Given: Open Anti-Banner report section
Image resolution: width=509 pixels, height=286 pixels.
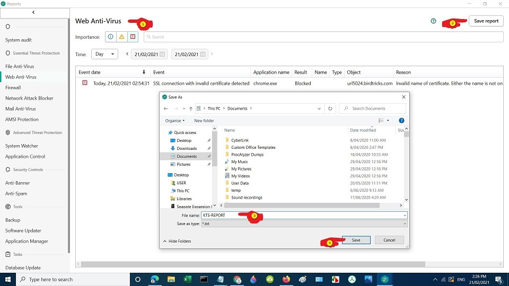Looking at the screenshot, I should [17, 183].
